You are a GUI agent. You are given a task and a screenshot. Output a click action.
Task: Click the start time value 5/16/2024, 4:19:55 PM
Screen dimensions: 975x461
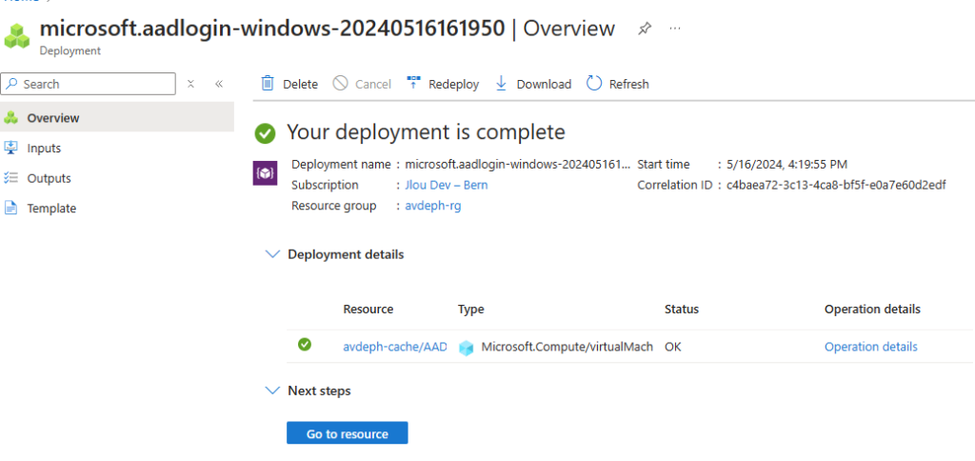pos(786,164)
